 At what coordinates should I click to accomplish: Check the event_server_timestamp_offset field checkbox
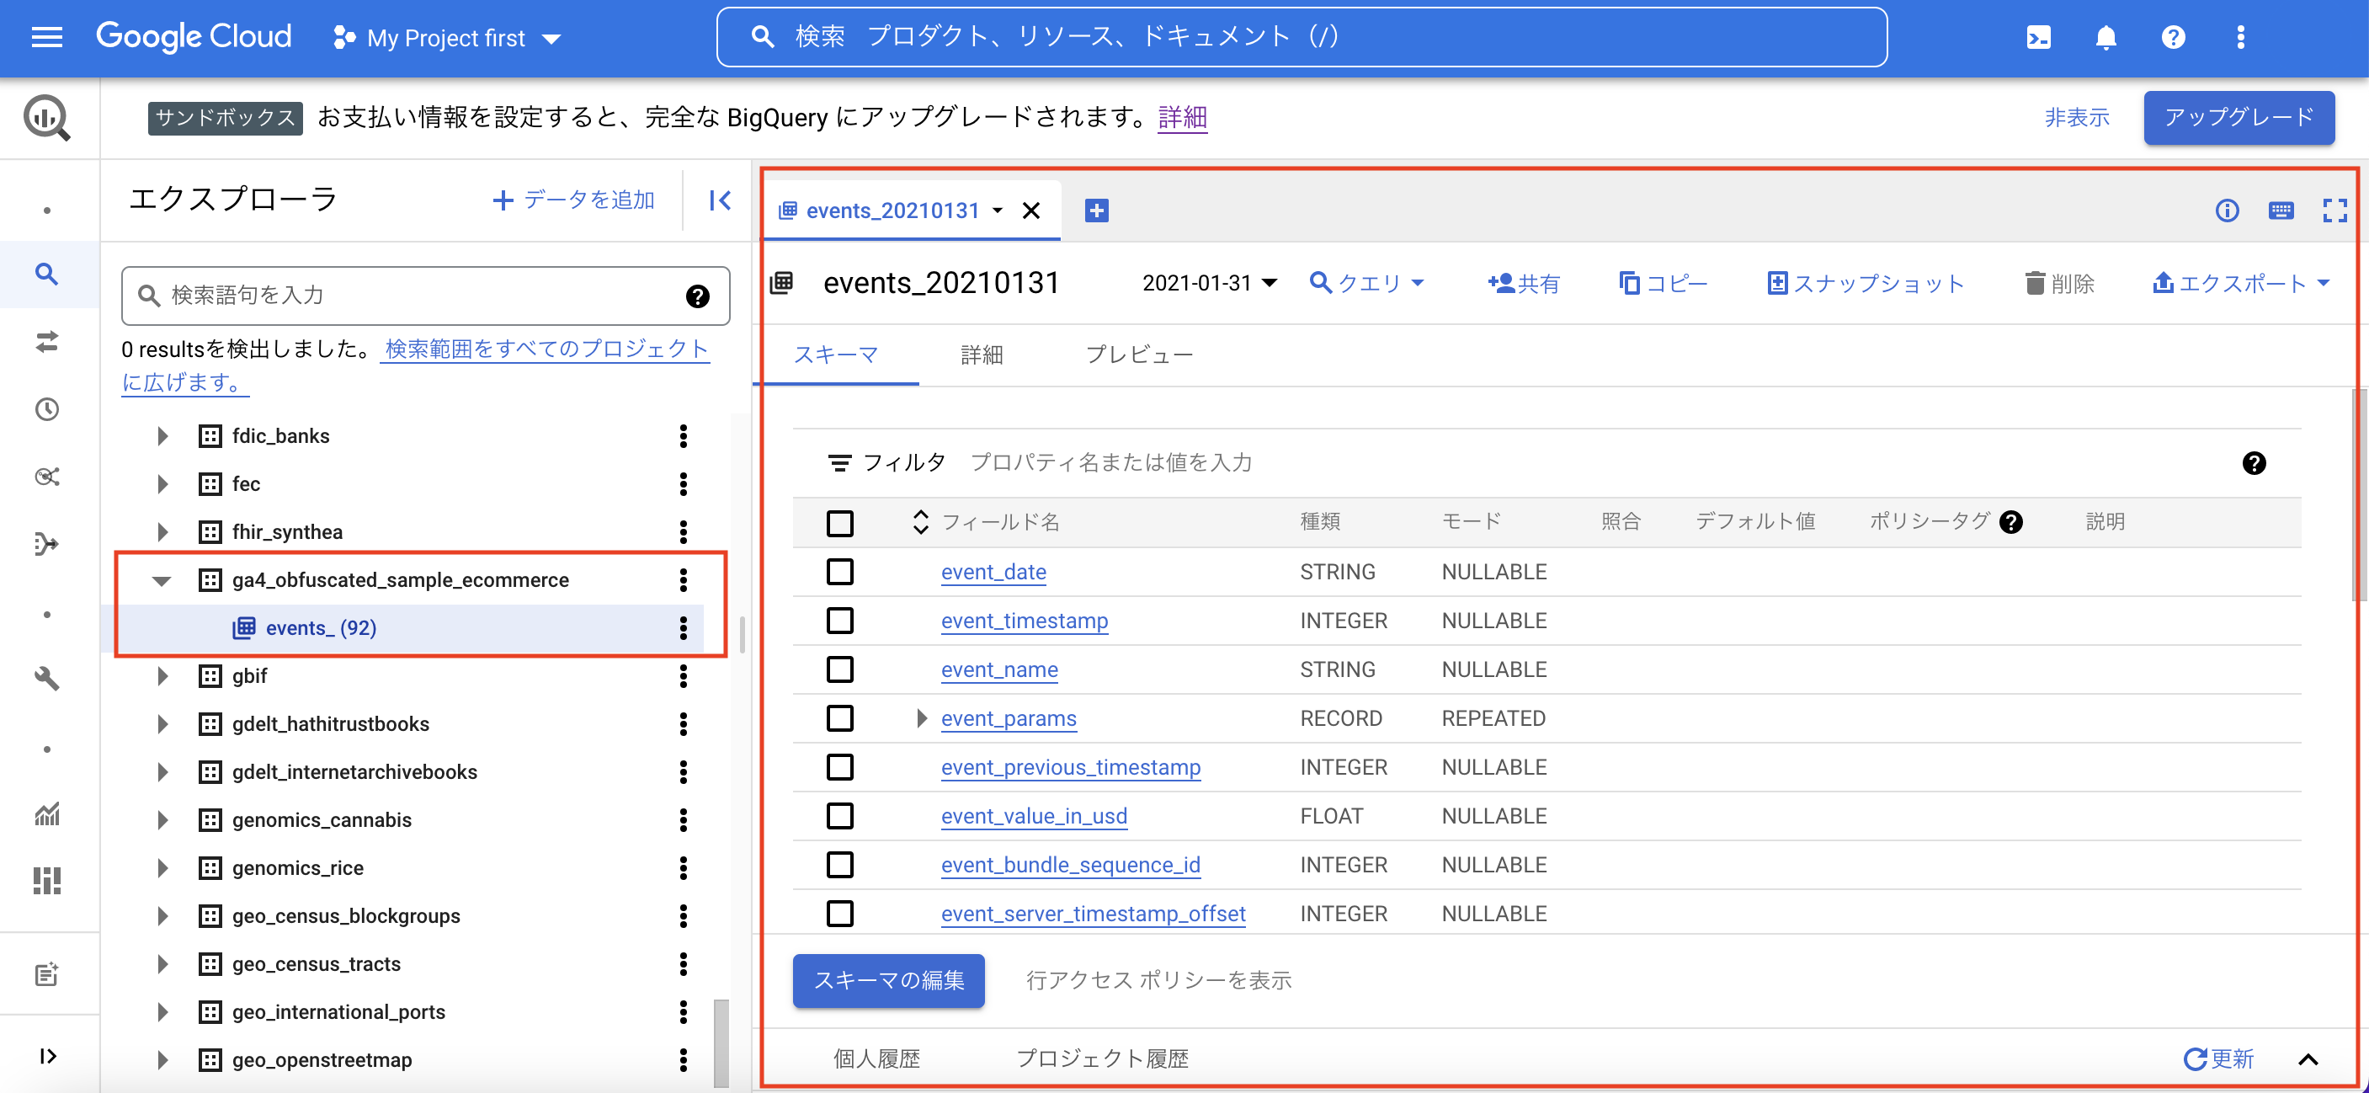(x=839, y=913)
